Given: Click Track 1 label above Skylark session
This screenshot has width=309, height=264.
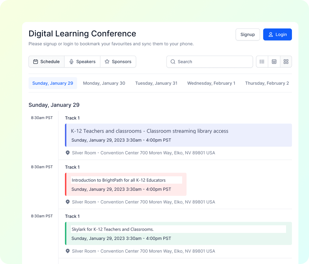Looking at the screenshot, I should [x=72, y=216].
